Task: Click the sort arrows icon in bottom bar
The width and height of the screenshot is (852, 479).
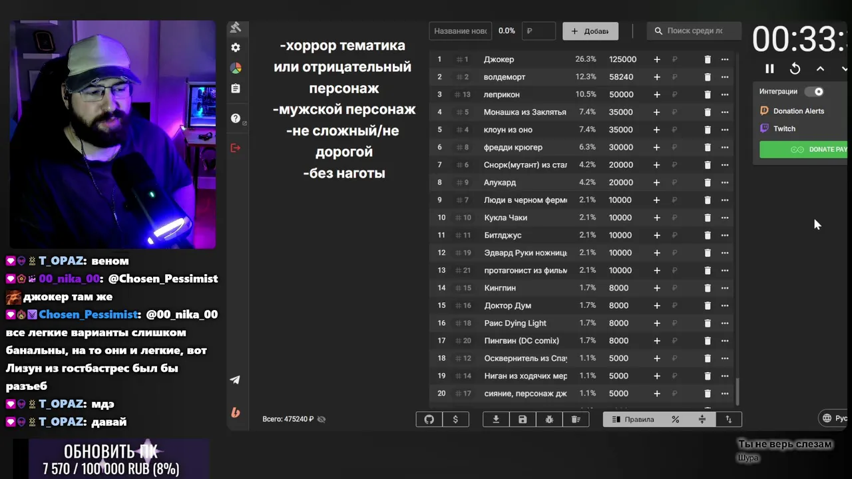Action: pos(728,419)
